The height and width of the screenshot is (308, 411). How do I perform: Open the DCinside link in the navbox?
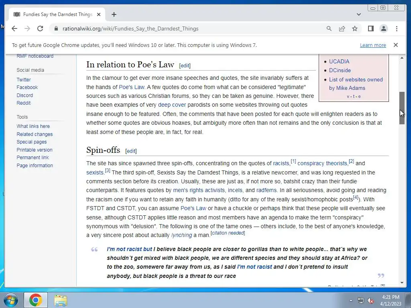(340, 70)
